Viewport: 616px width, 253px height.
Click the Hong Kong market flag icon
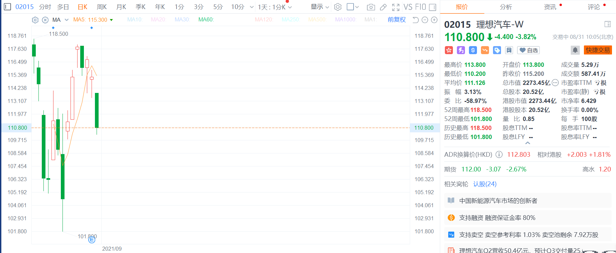[x=449, y=50]
